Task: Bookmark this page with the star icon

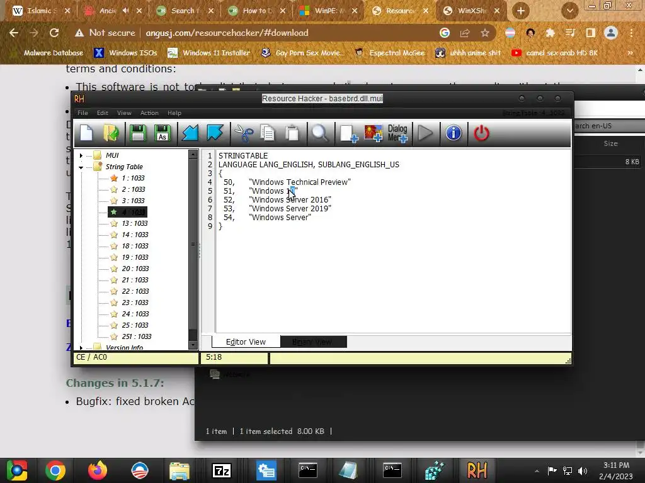Action: (485, 33)
